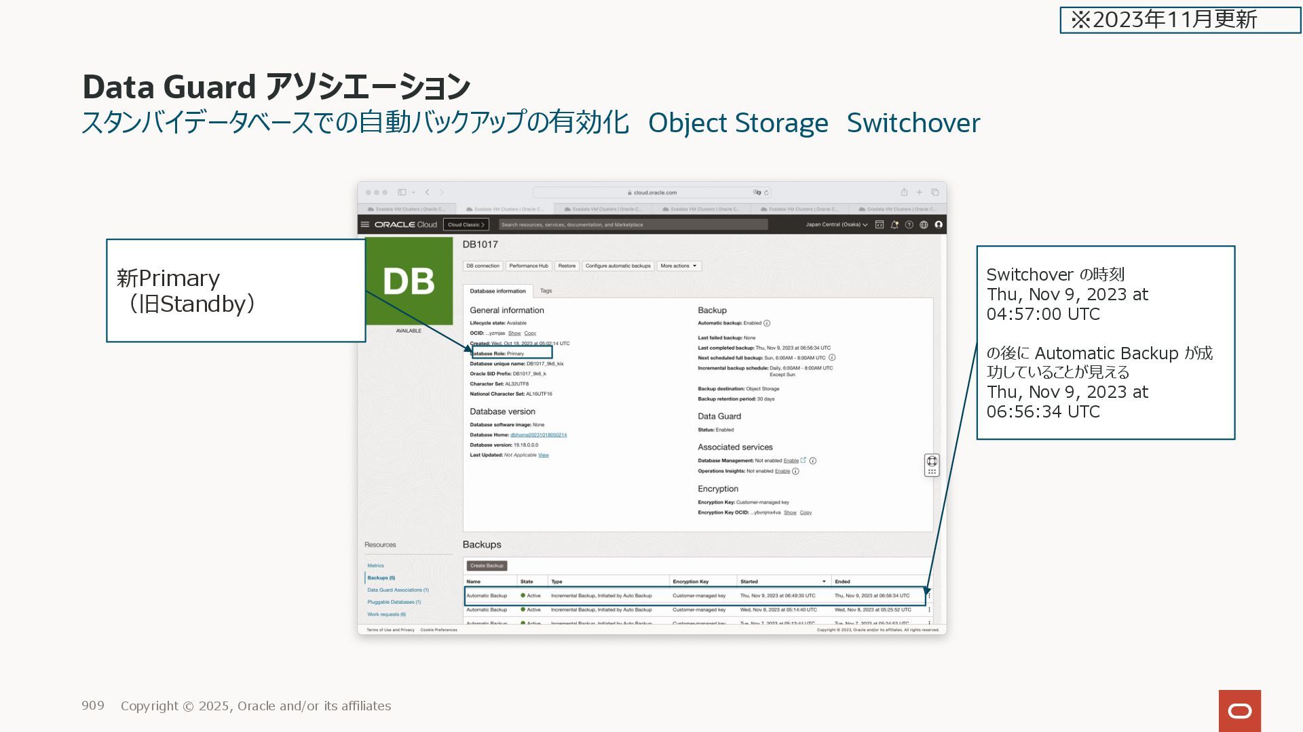
Task: Click the Oracle Cloud search field
Action: tap(632, 224)
